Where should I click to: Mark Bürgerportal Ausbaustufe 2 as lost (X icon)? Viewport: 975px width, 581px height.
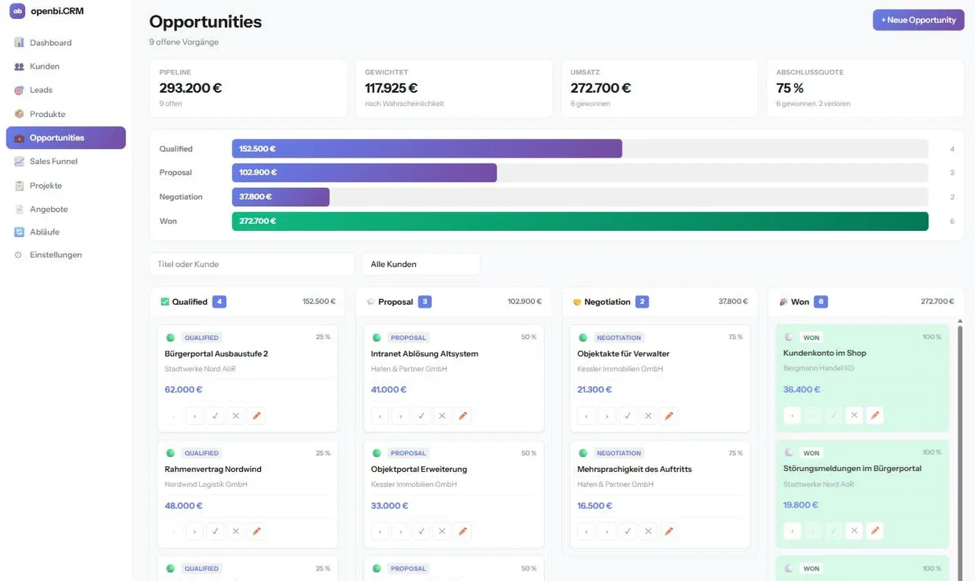235,415
